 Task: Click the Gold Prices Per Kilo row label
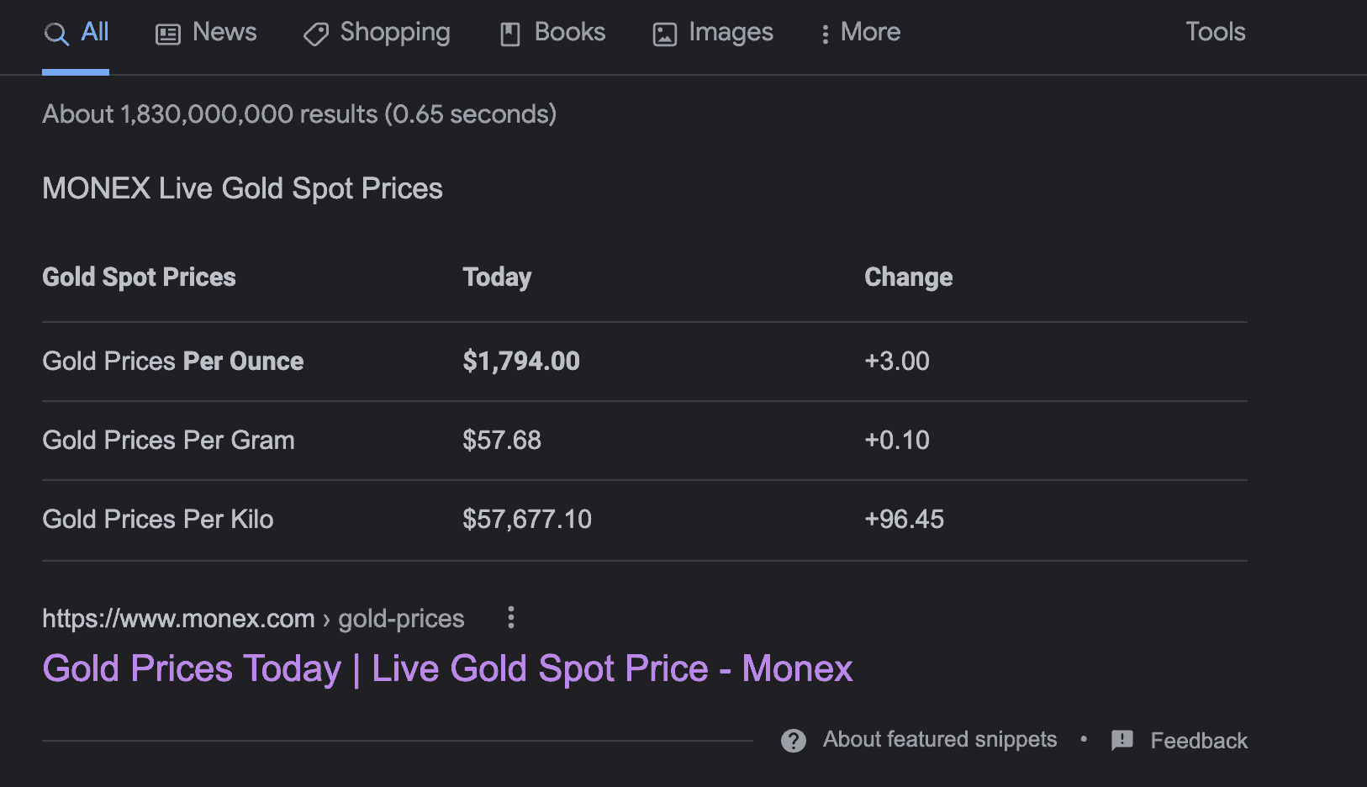tap(158, 520)
